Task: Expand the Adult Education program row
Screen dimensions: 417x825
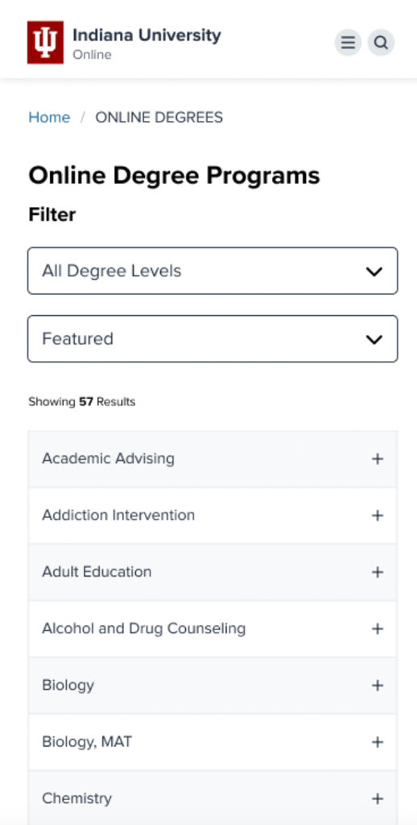Action: coord(213,572)
